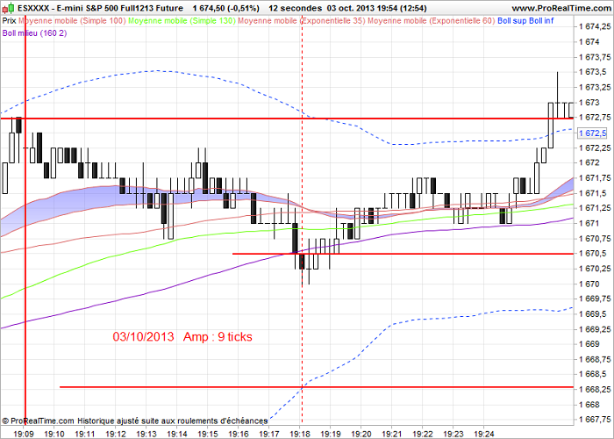Click the 19:11 time axis label
Viewport: 614px width, 439px height.
85,434
